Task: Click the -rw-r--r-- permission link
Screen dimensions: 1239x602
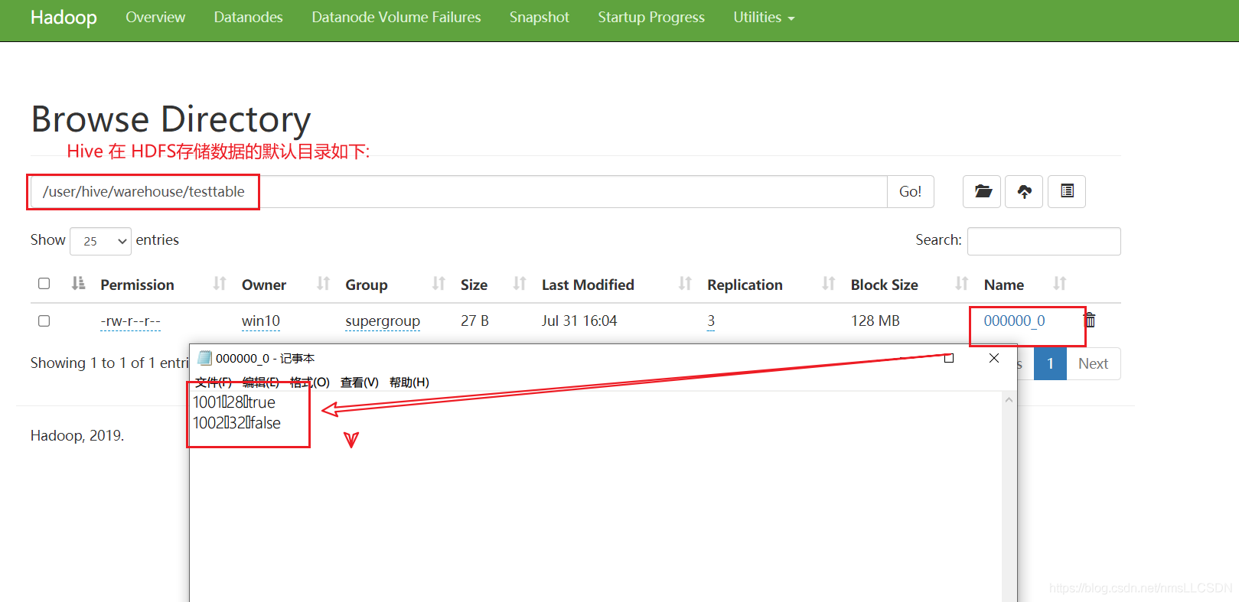Action: tap(131, 321)
